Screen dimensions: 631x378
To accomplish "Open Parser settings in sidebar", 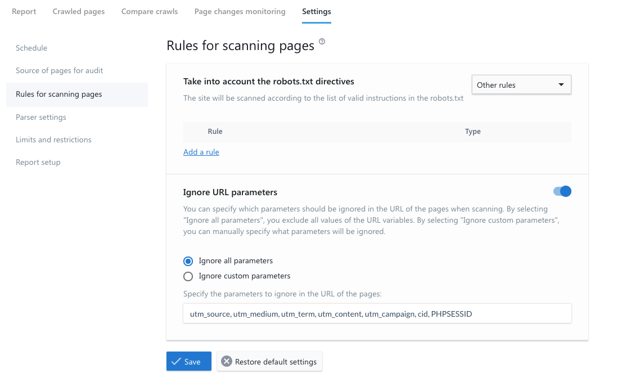I will (x=41, y=117).
